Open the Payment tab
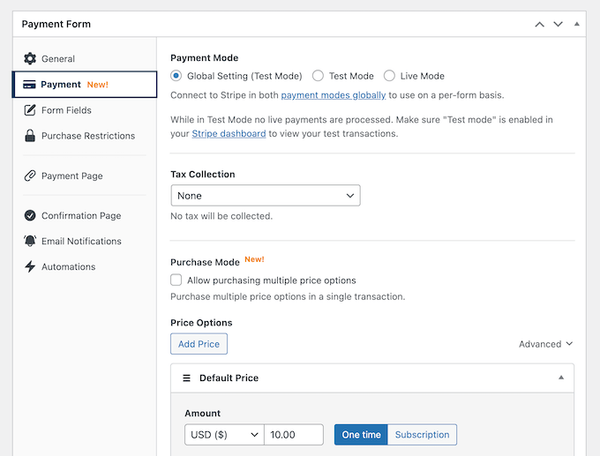This screenshot has height=456, width=600. point(84,84)
